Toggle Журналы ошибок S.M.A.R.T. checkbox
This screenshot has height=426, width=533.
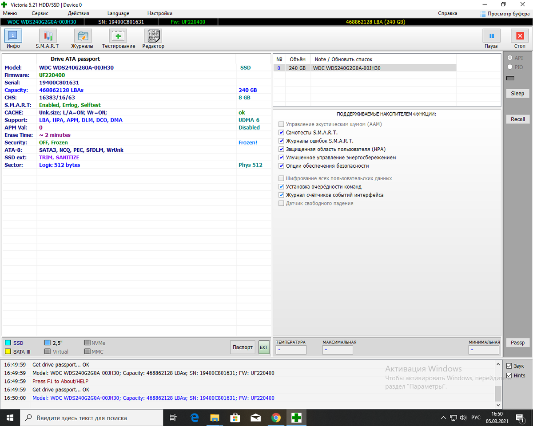pos(281,141)
